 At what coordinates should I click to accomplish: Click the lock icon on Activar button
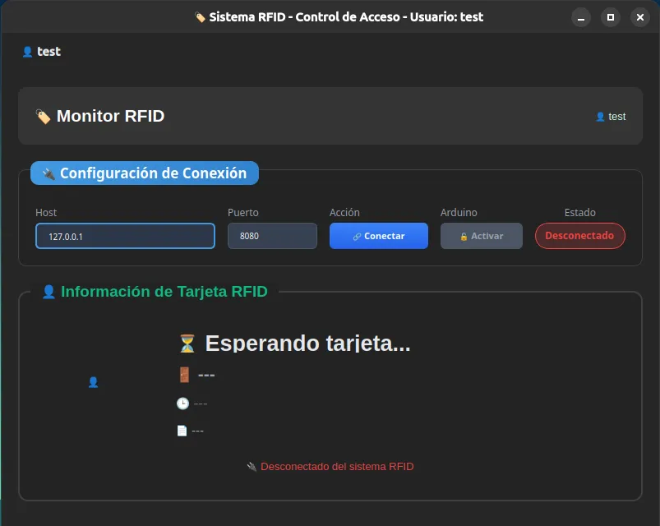point(464,237)
